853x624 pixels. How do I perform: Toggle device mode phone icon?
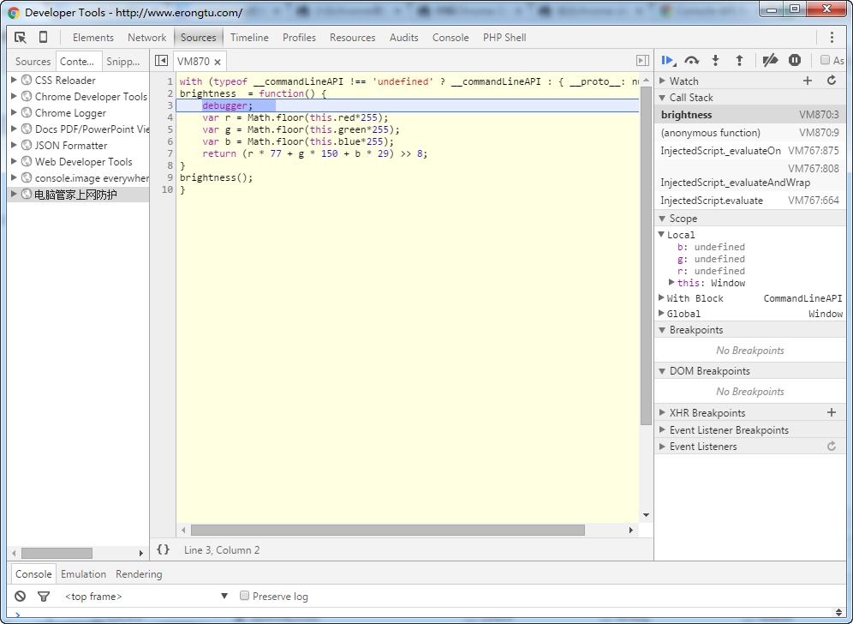[43, 38]
